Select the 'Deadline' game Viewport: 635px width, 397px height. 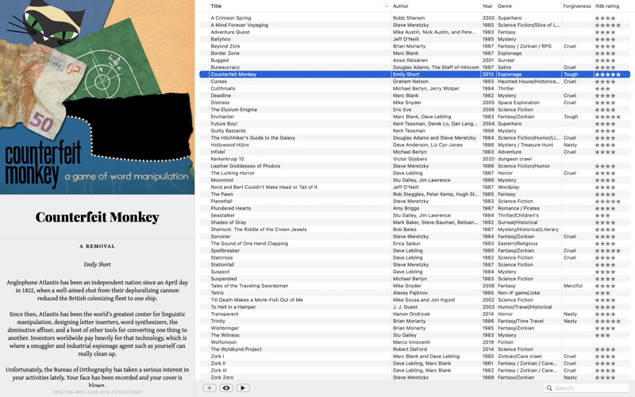coord(414,95)
